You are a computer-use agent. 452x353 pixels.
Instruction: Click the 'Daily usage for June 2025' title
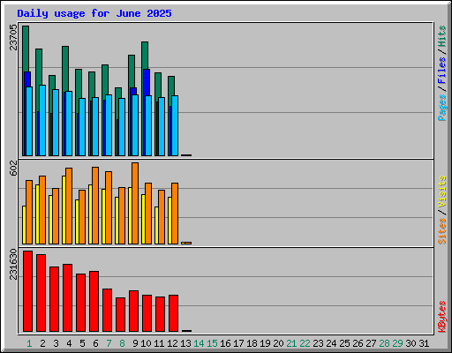coord(94,13)
